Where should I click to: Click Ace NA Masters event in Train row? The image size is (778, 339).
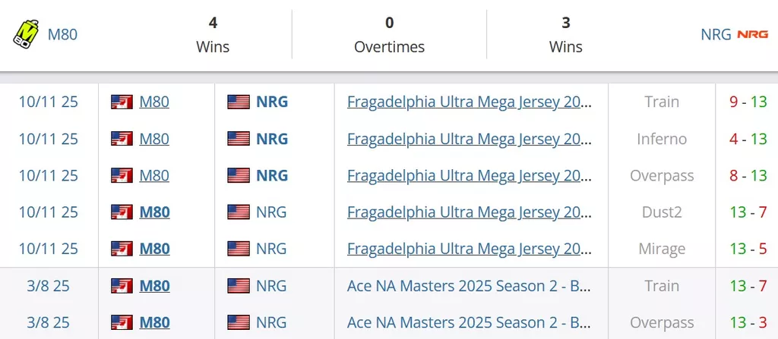[470, 286]
